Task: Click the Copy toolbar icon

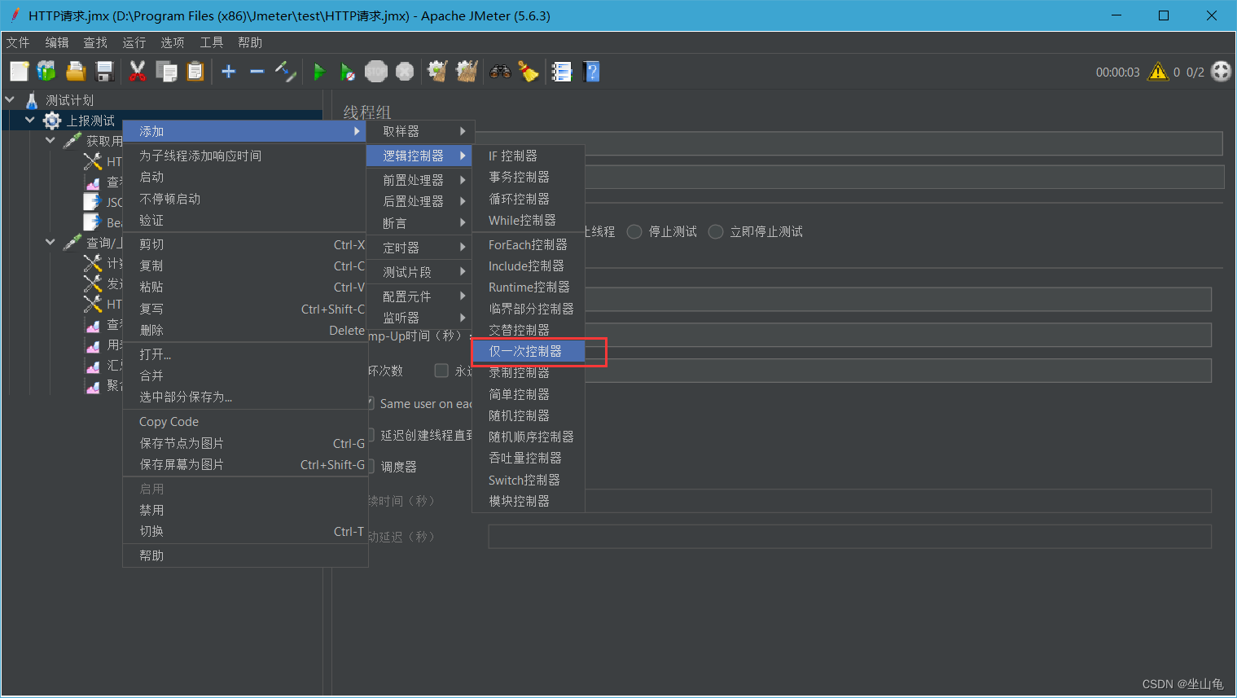Action: 166,72
